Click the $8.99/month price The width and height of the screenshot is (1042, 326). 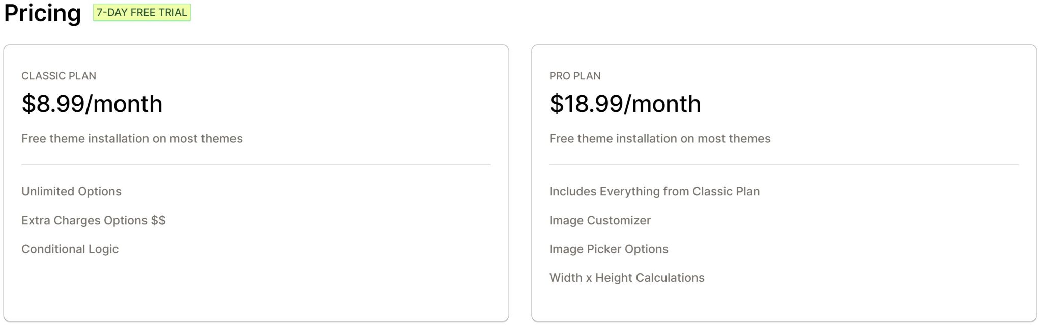click(x=92, y=104)
